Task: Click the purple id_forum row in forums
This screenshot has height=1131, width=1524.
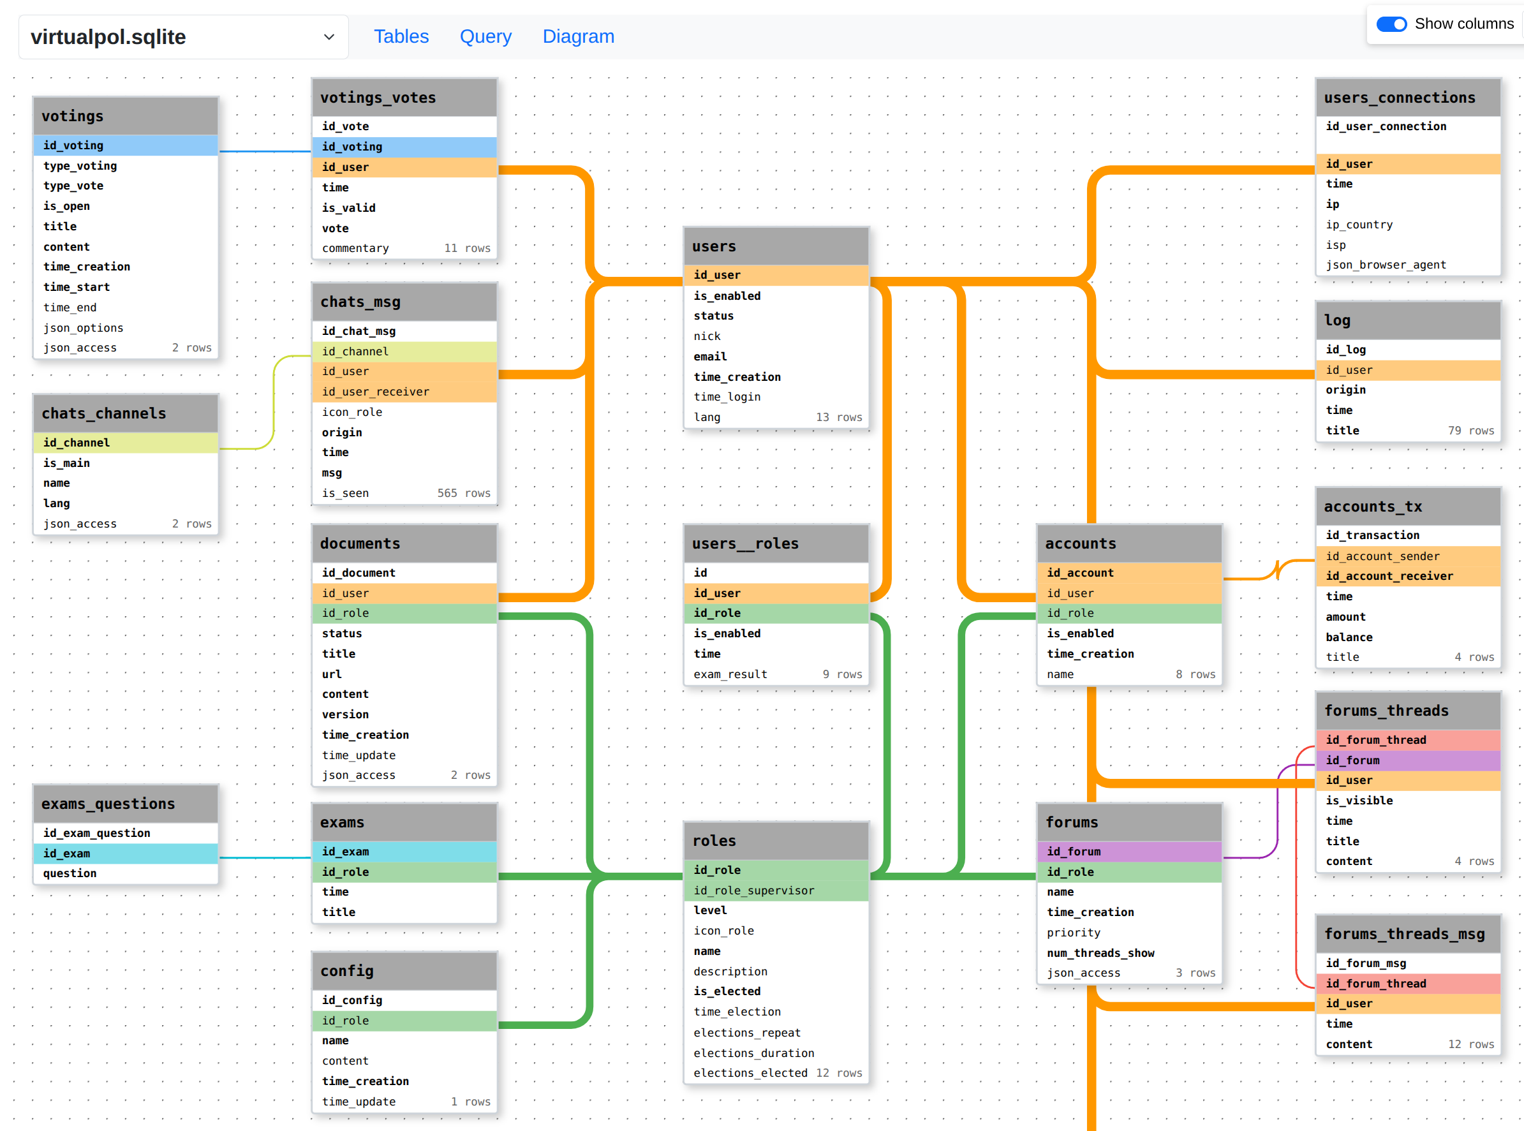Action: click(x=1128, y=852)
